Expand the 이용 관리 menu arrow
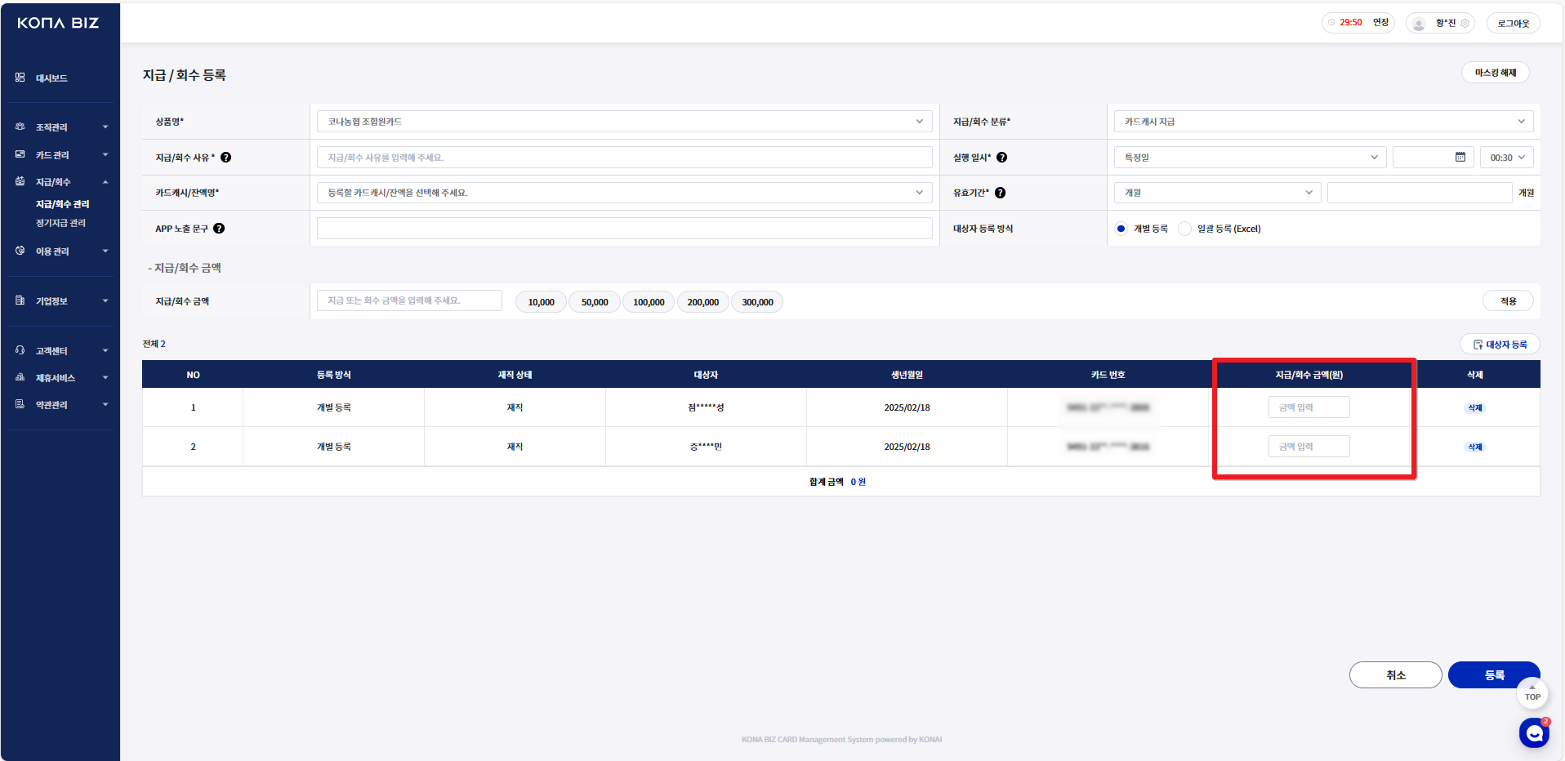1565x761 pixels. coord(105,251)
